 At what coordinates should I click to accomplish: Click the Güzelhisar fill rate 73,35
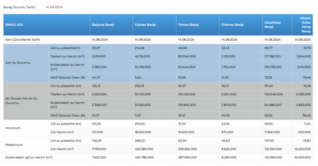pyautogui.click(x=268, y=77)
